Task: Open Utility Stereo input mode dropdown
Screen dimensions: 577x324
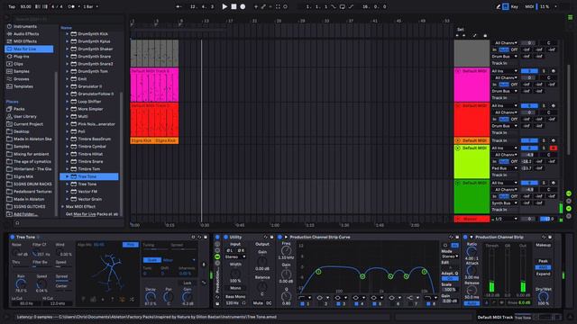Action: (x=234, y=257)
